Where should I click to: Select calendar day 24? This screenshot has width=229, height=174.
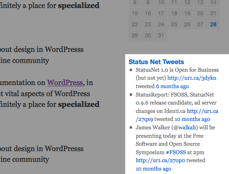tap(161, 24)
